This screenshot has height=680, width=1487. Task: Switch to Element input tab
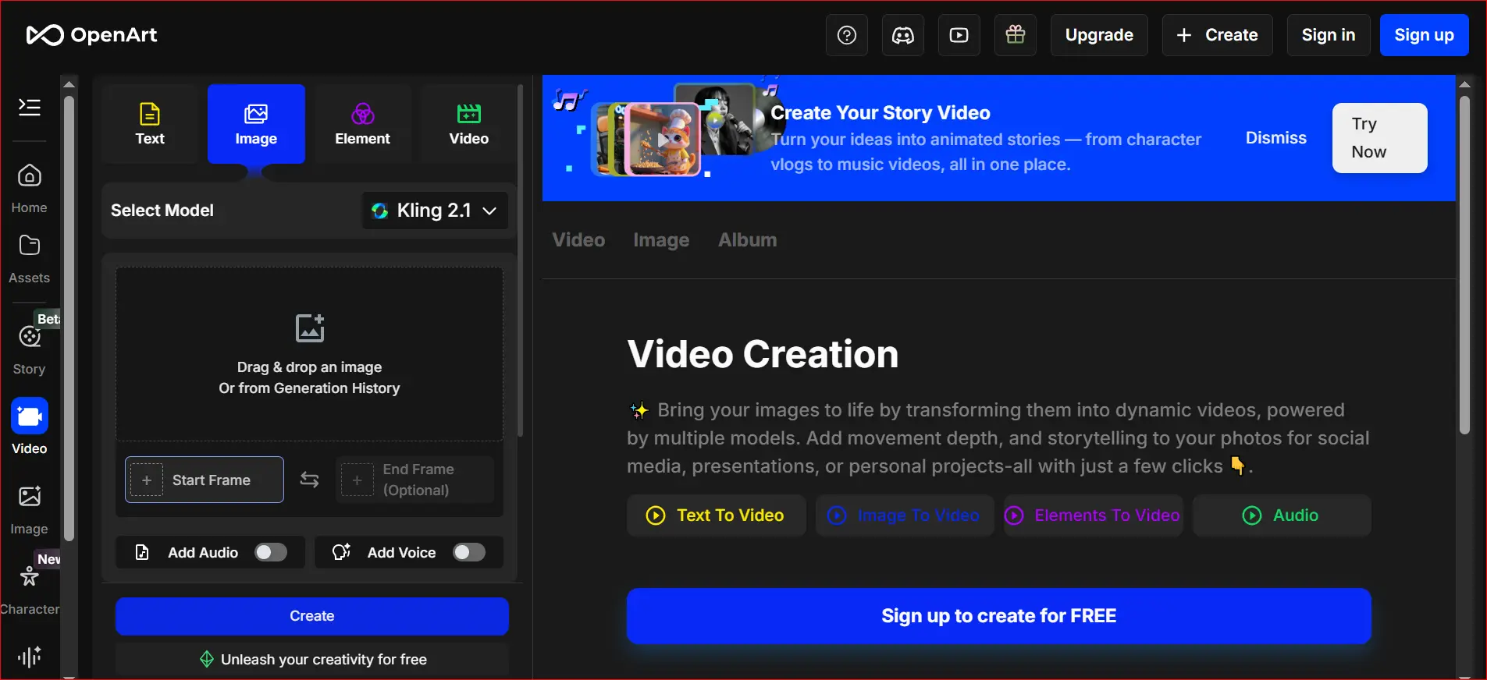(x=362, y=124)
